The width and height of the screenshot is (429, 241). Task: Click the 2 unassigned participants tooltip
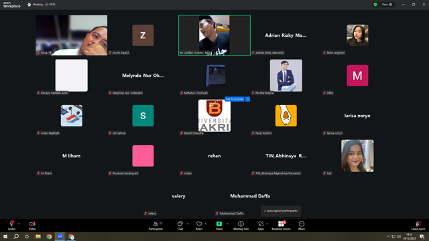(281, 211)
